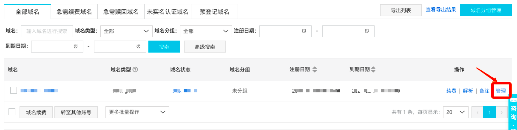Open the 管理 link for the domain

pos(501,91)
